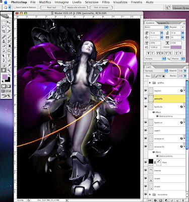
Task: Open the File menu
Action: coord(33,2)
